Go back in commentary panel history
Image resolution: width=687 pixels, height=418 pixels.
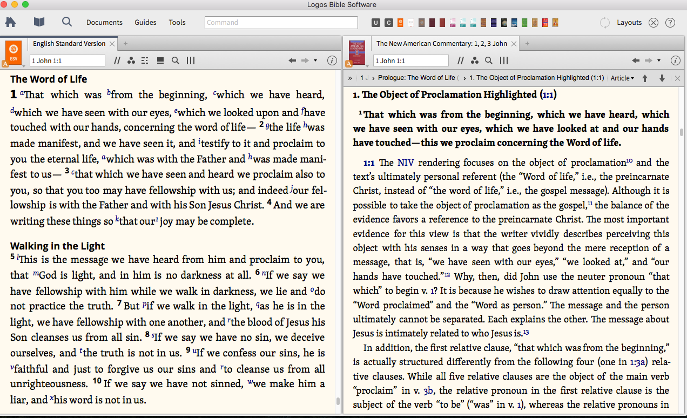coord(636,60)
